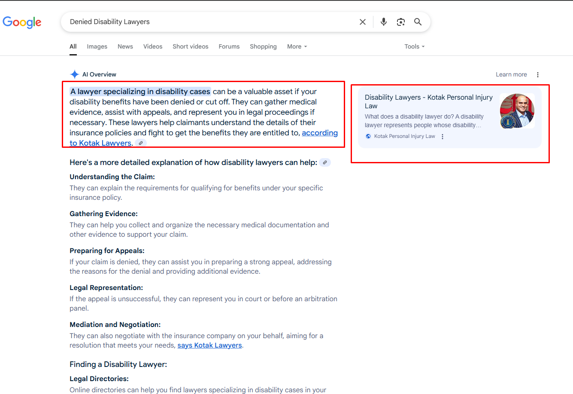Start voice search with microphone icon
Screen dimensions: 573x394
point(384,22)
